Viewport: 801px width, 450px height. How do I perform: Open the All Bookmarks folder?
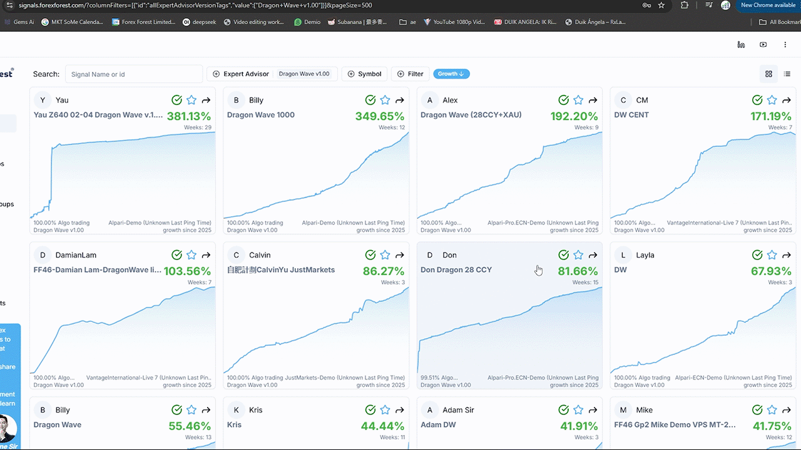coord(779,22)
